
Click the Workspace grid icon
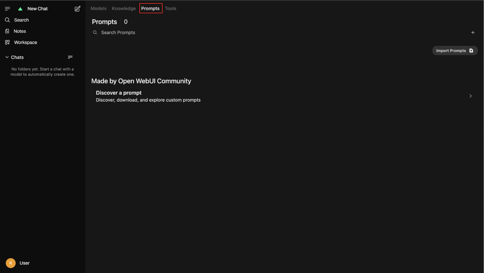pos(7,42)
